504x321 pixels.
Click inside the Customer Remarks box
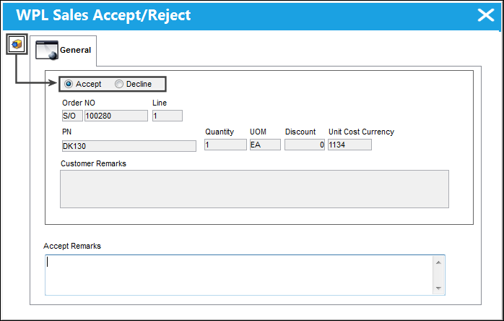[x=254, y=189]
